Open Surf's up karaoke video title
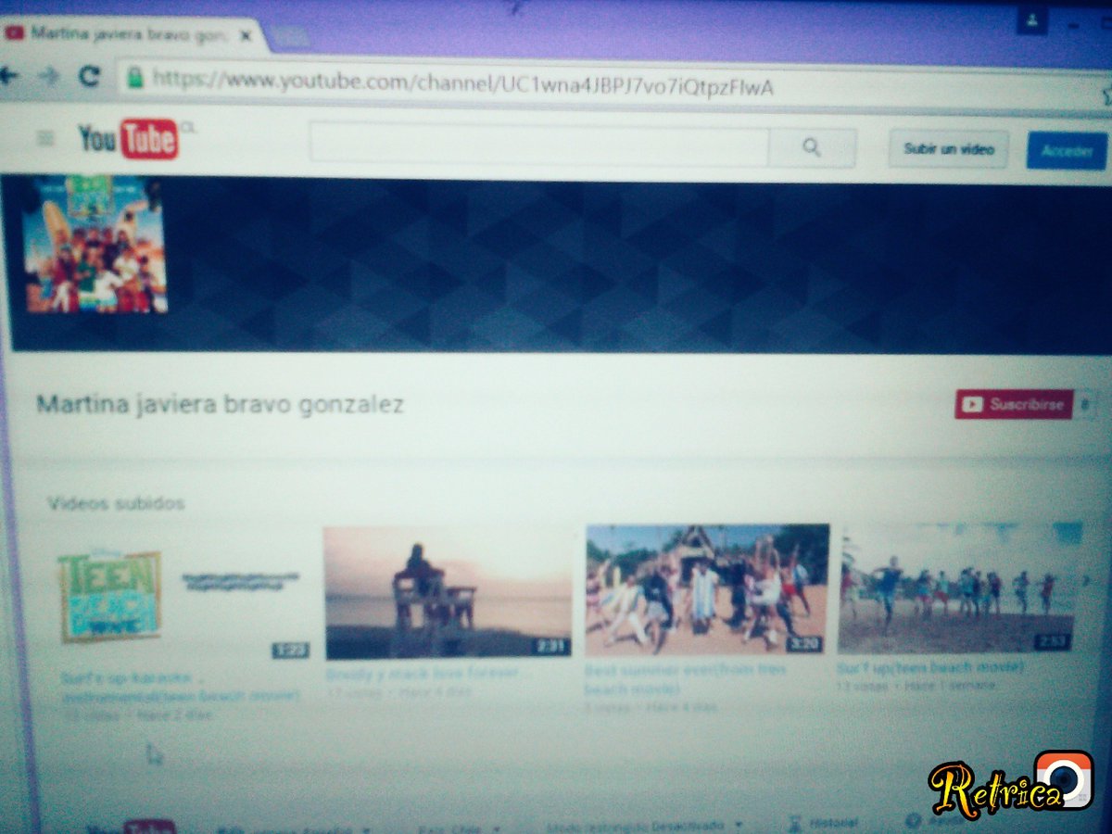This screenshot has width=1112, height=834. click(180, 686)
